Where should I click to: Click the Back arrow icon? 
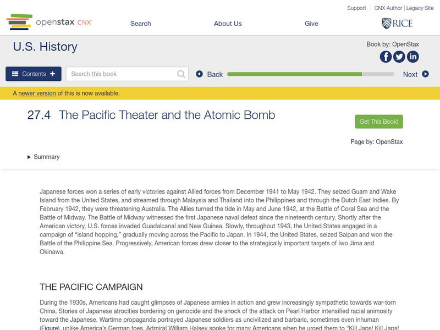(199, 74)
